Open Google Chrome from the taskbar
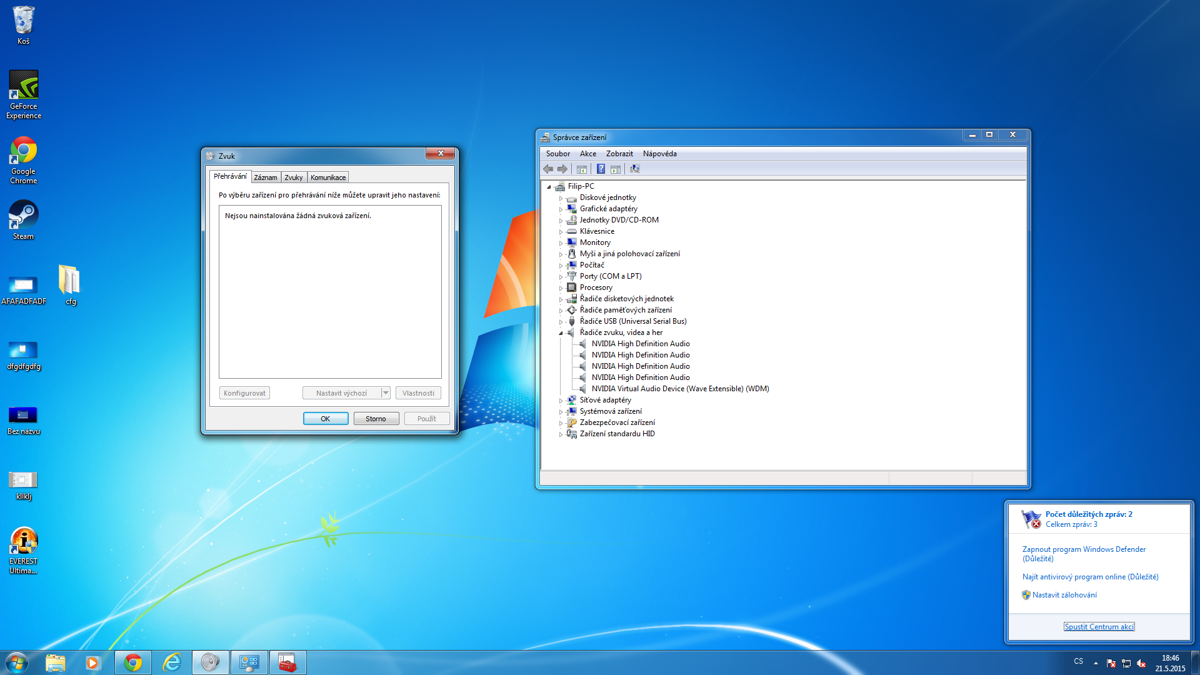Screen dimensions: 1200x675 [x=132, y=662]
